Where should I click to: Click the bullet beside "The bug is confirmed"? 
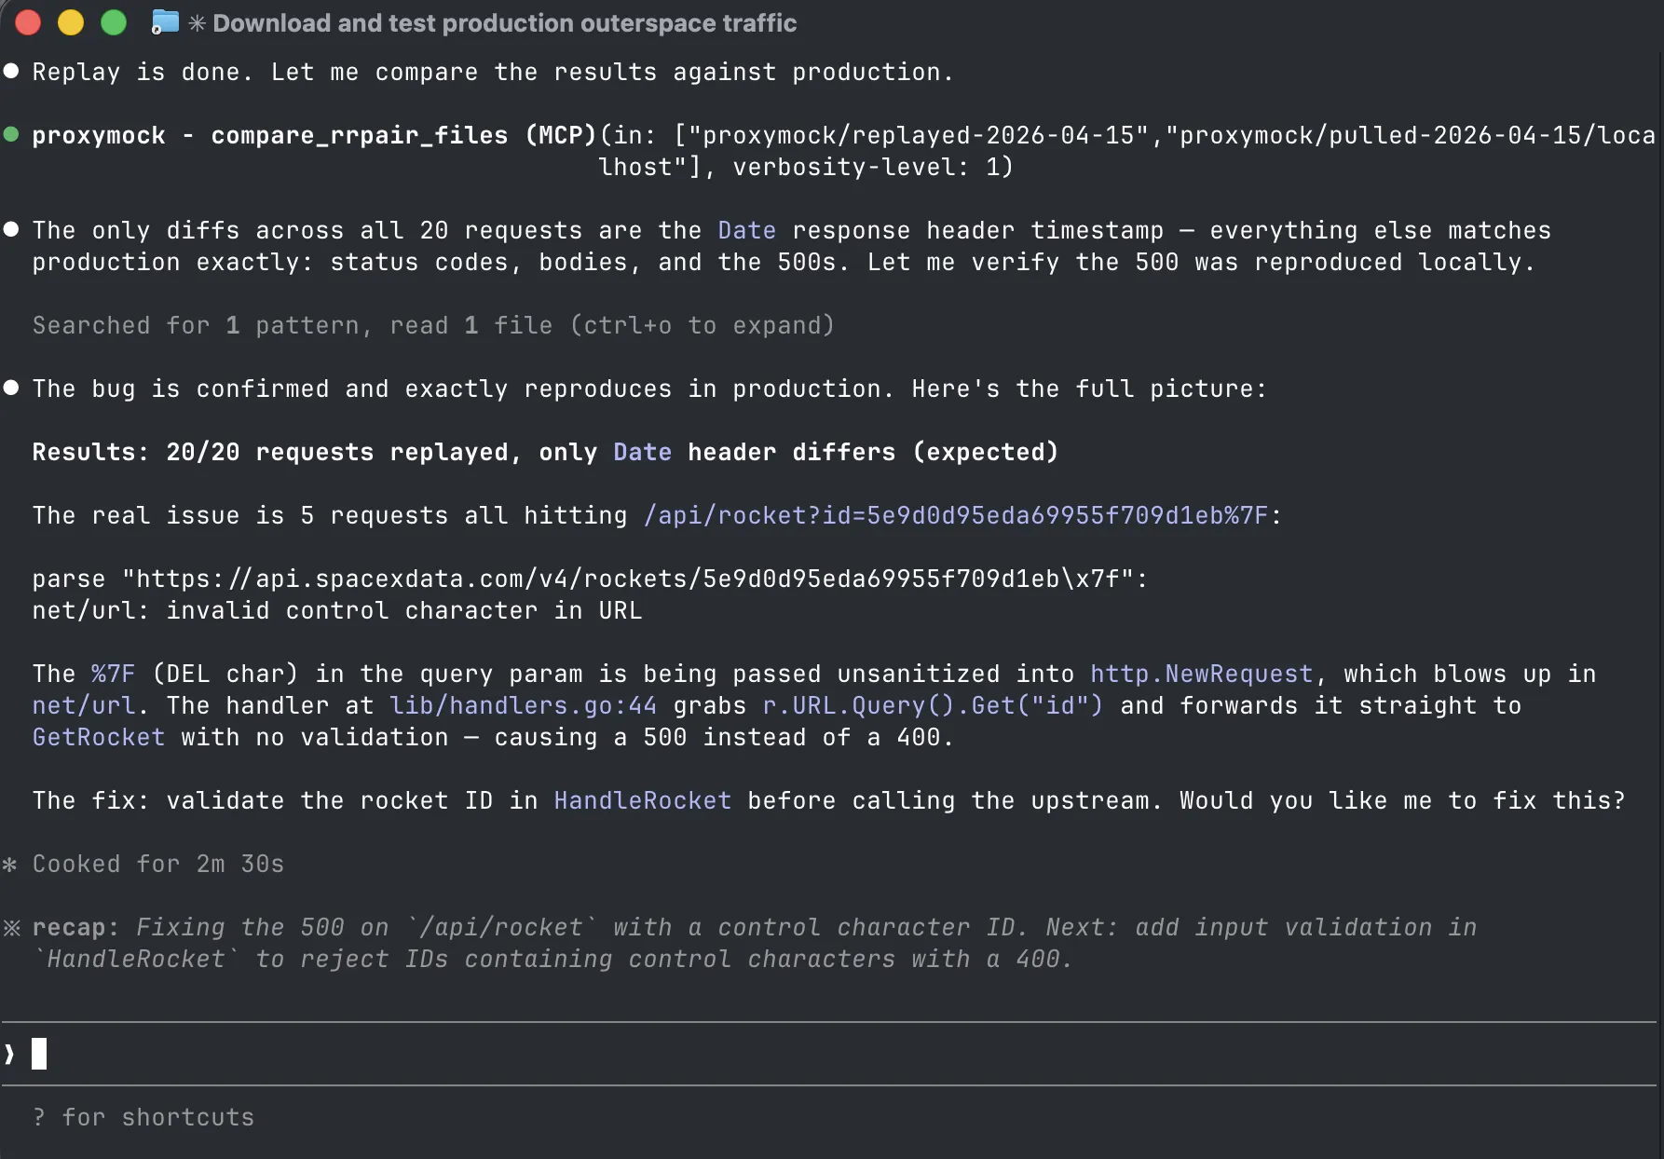pos(11,388)
